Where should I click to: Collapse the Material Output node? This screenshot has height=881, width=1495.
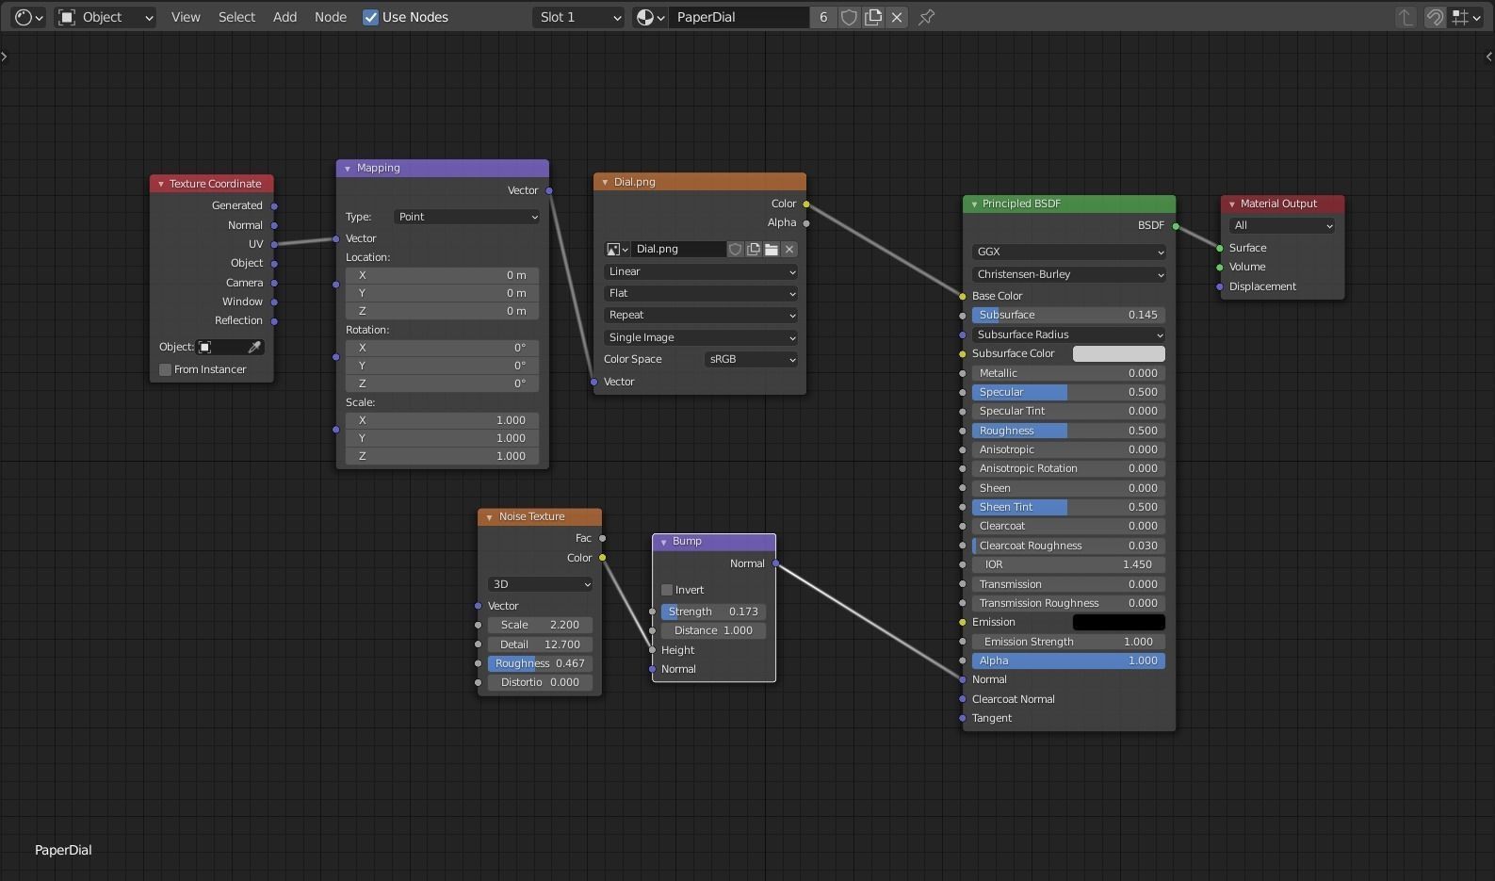pyautogui.click(x=1231, y=204)
